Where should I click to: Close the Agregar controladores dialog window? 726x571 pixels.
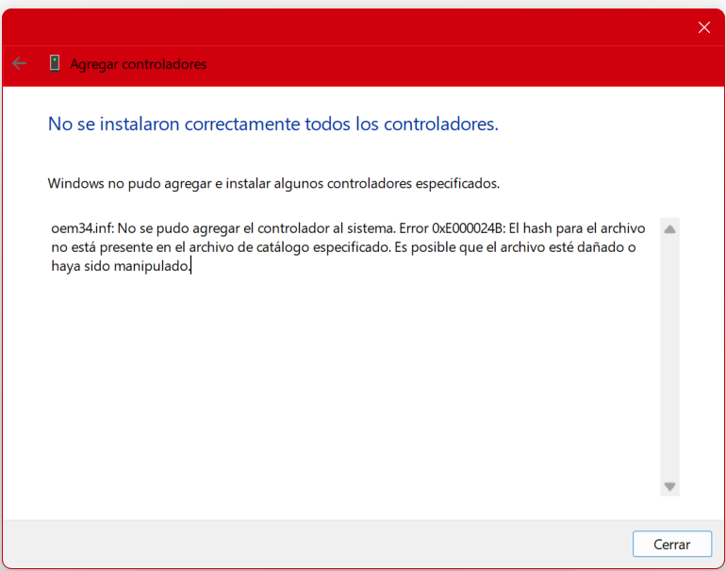[703, 27]
